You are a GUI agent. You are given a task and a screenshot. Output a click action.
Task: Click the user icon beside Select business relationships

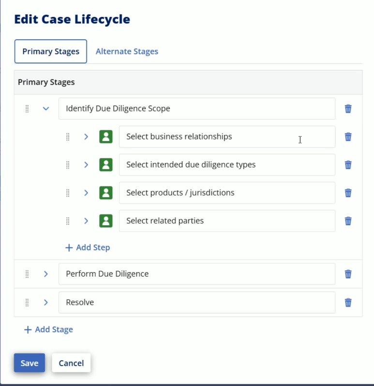pos(106,137)
